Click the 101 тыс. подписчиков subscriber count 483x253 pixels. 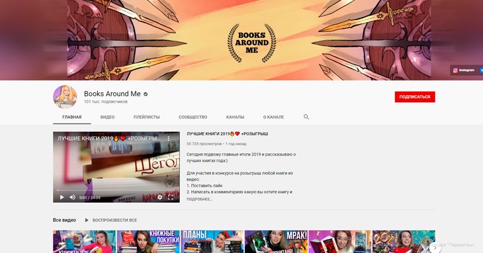[x=106, y=102]
